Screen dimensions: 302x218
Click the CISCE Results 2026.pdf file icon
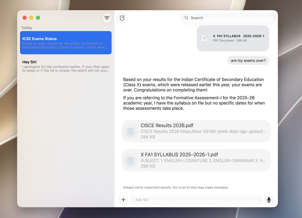point(130,131)
